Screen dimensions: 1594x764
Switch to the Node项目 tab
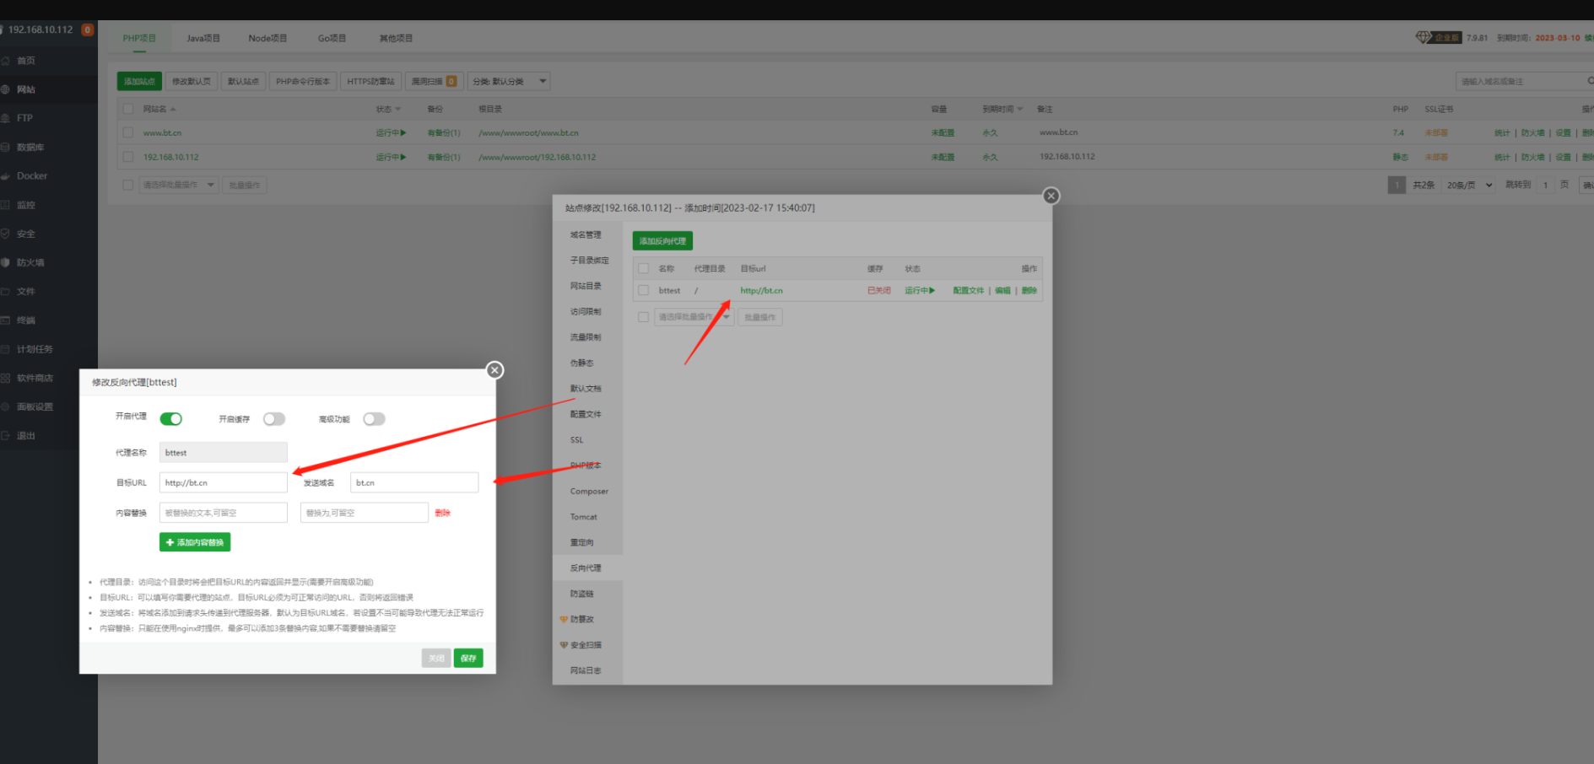pyautogui.click(x=267, y=38)
